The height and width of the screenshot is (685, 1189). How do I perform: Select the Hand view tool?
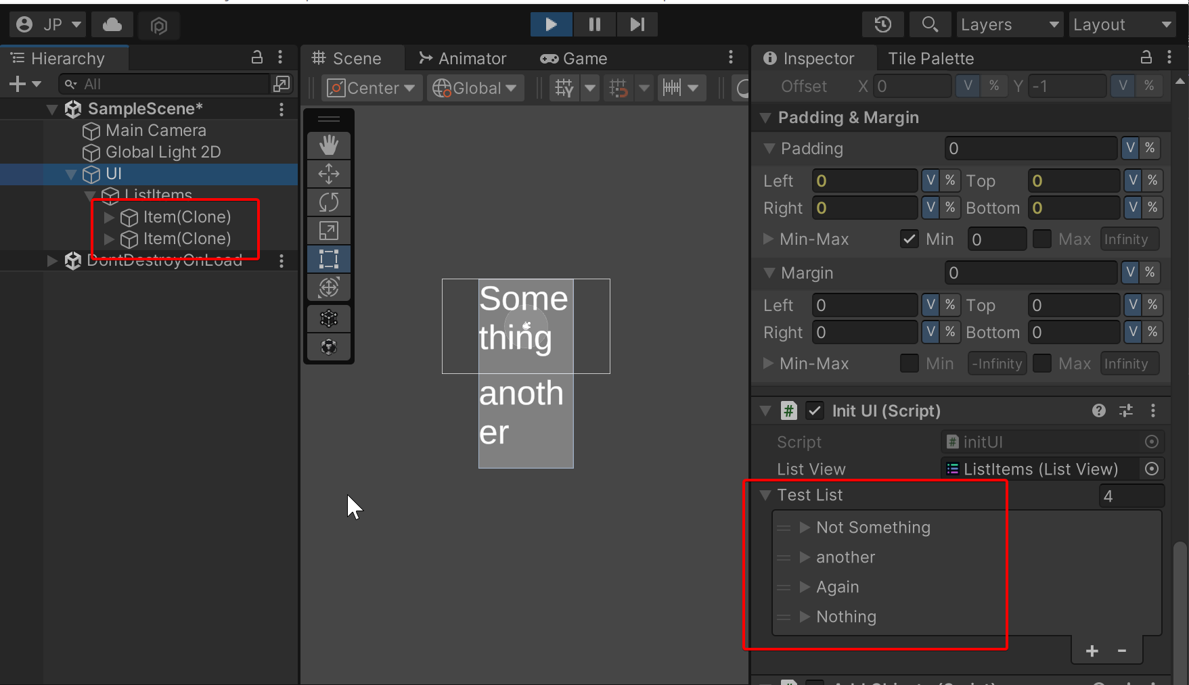coord(328,145)
